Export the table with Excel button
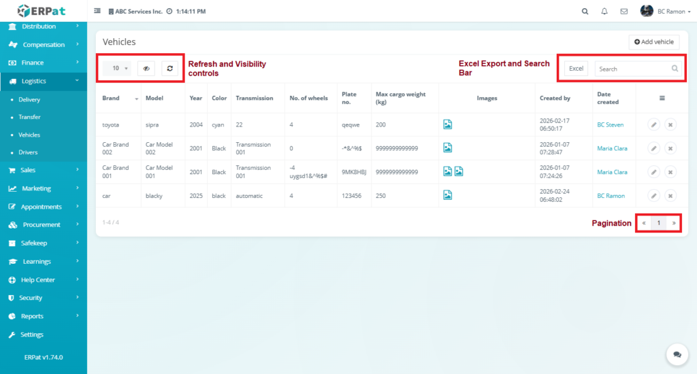697x374 pixels. click(576, 69)
